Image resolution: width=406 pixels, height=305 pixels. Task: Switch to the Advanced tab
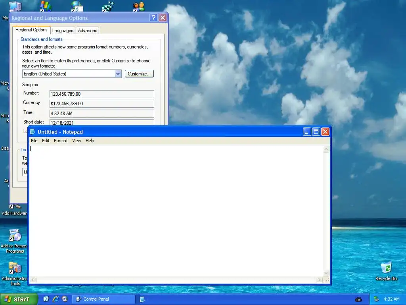click(x=88, y=31)
